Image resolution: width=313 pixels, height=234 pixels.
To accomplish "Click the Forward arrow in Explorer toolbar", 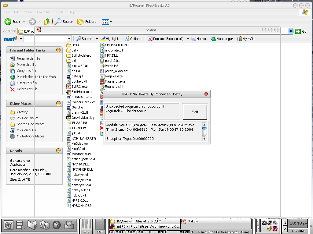I will pos(32,22).
